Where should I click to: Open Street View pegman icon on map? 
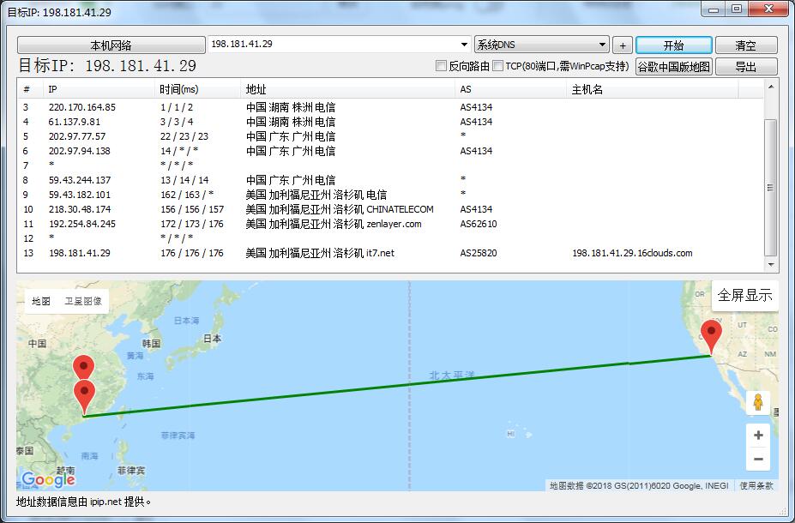[x=757, y=402]
